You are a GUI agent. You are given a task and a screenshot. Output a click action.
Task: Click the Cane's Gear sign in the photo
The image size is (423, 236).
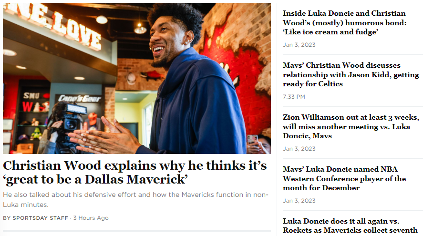pos(80,98)
